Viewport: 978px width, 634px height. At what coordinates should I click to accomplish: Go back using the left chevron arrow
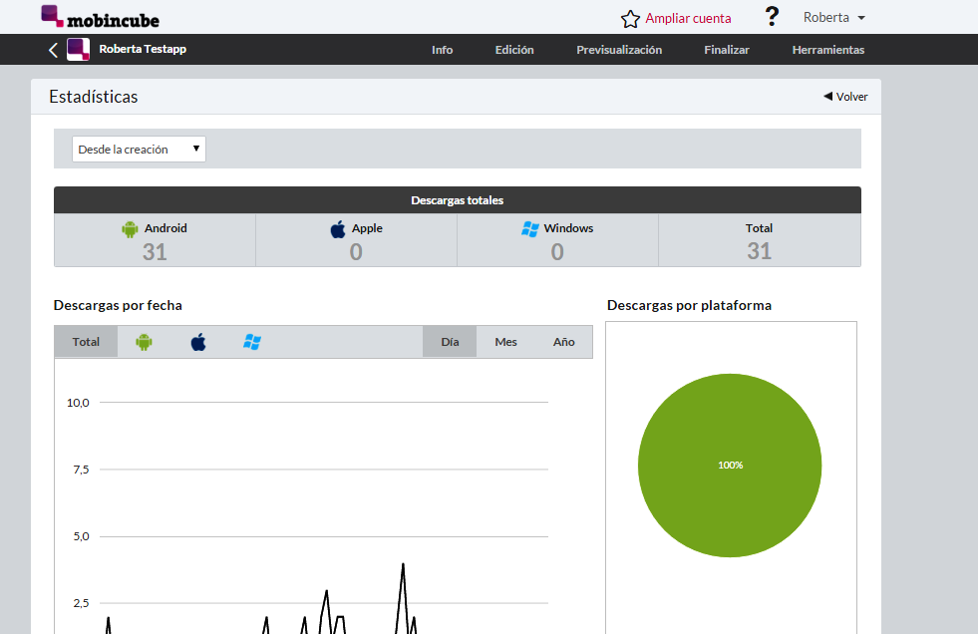54,50
